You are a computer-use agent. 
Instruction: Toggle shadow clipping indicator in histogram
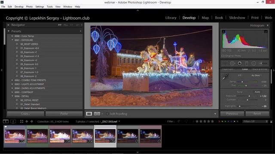point(223,32)
